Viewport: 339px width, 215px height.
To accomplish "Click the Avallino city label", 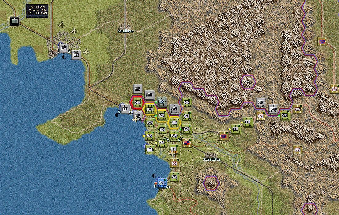I will tap(126, 31).
